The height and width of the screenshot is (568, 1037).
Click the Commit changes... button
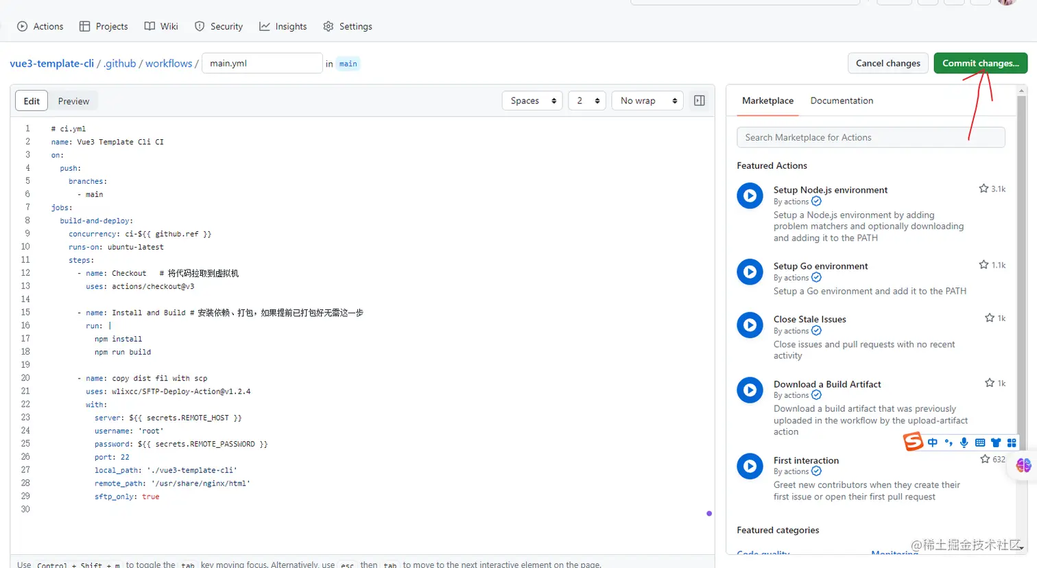click(x=981, y=63)
